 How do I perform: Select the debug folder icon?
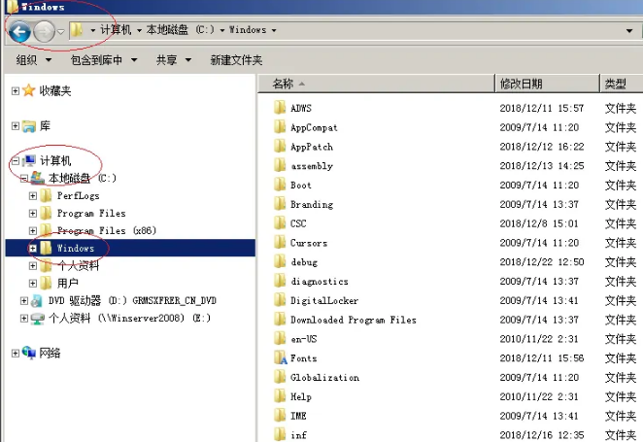[x=280, y=261]
